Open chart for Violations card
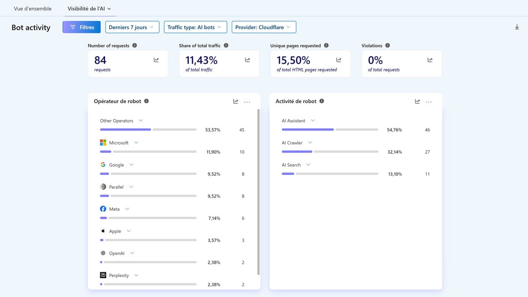Viewport: 528px width, 297px height. [430, 60]
